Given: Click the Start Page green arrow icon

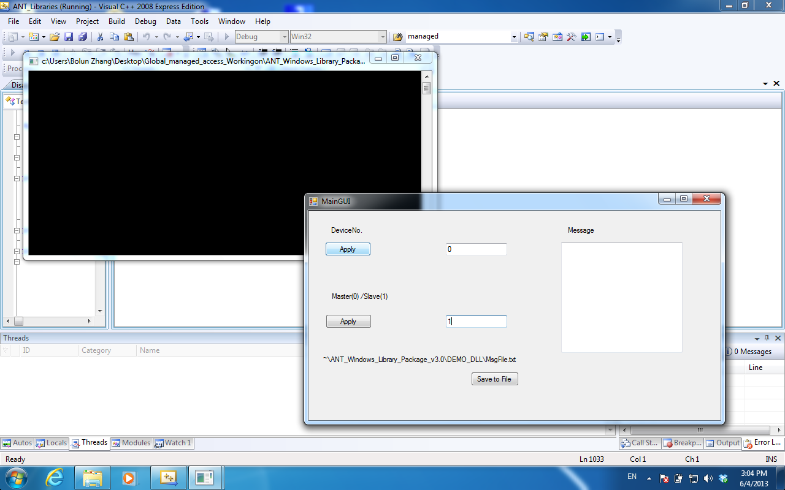Looking at the screenshot, I should [x=586, y=37].
